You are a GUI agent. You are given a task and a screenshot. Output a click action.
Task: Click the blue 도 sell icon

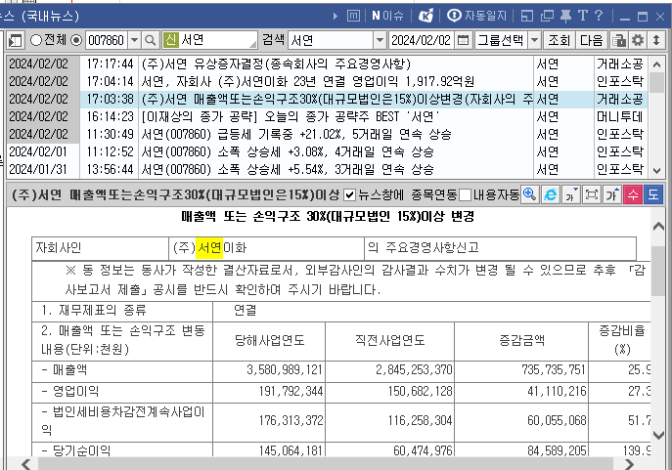click(x=653, y=194)
